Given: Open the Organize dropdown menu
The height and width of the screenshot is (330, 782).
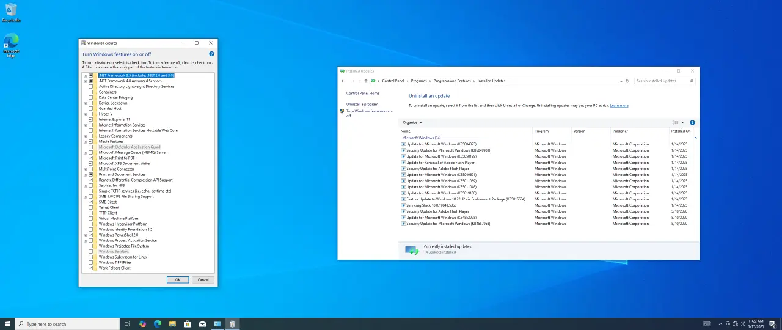Looking at the screenshot, I should [x=412, y=122].
